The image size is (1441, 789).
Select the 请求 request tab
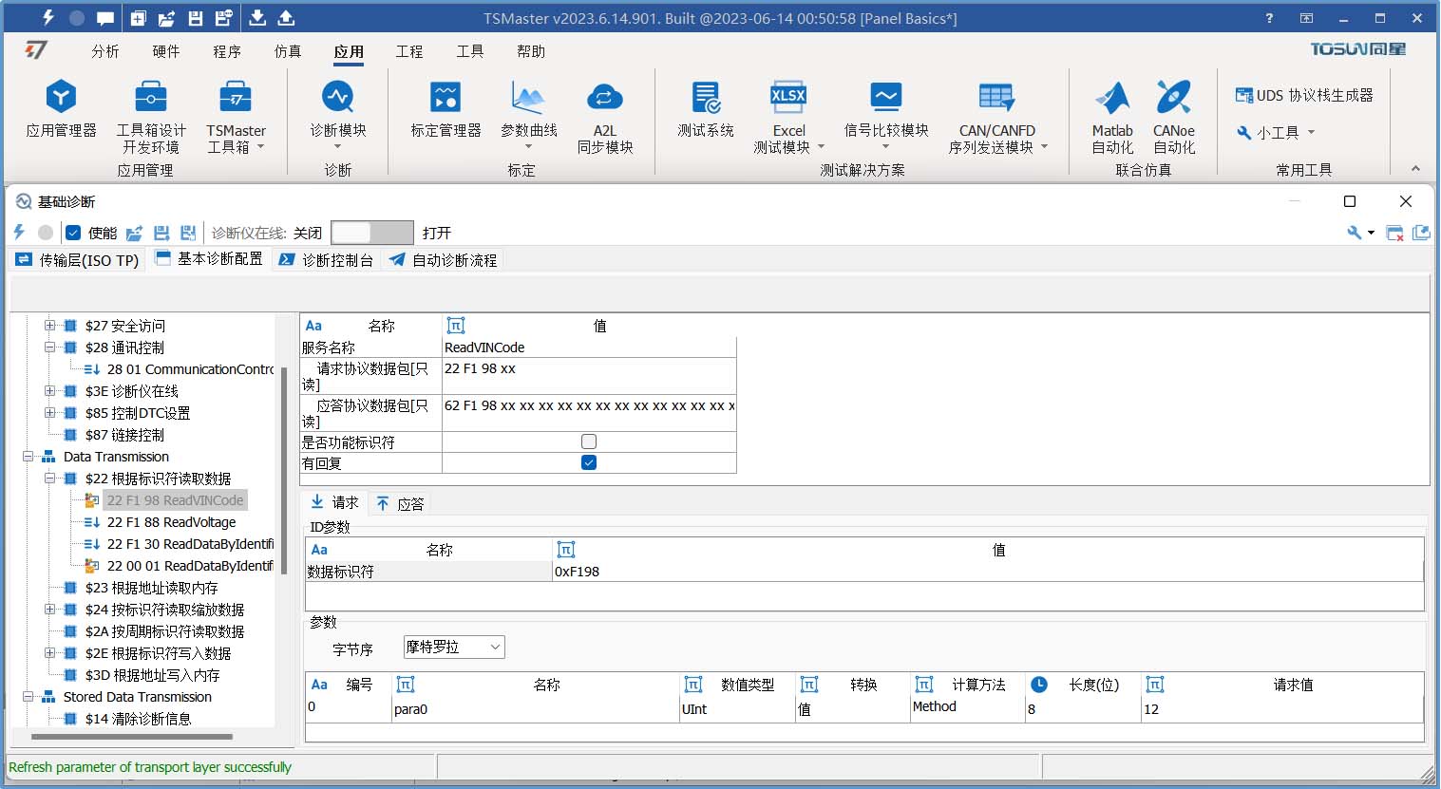point(334,503)
